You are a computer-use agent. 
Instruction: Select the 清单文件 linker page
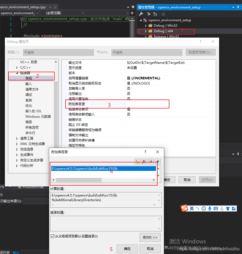(x=32, y=89)
